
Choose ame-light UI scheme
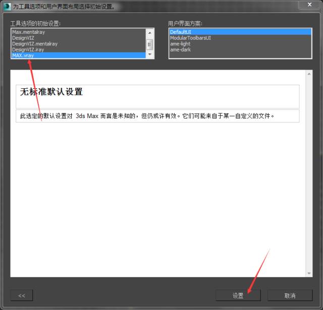[x=240, y=44]
